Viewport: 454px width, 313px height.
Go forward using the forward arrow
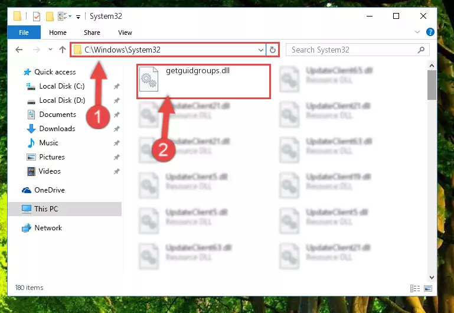37,50
